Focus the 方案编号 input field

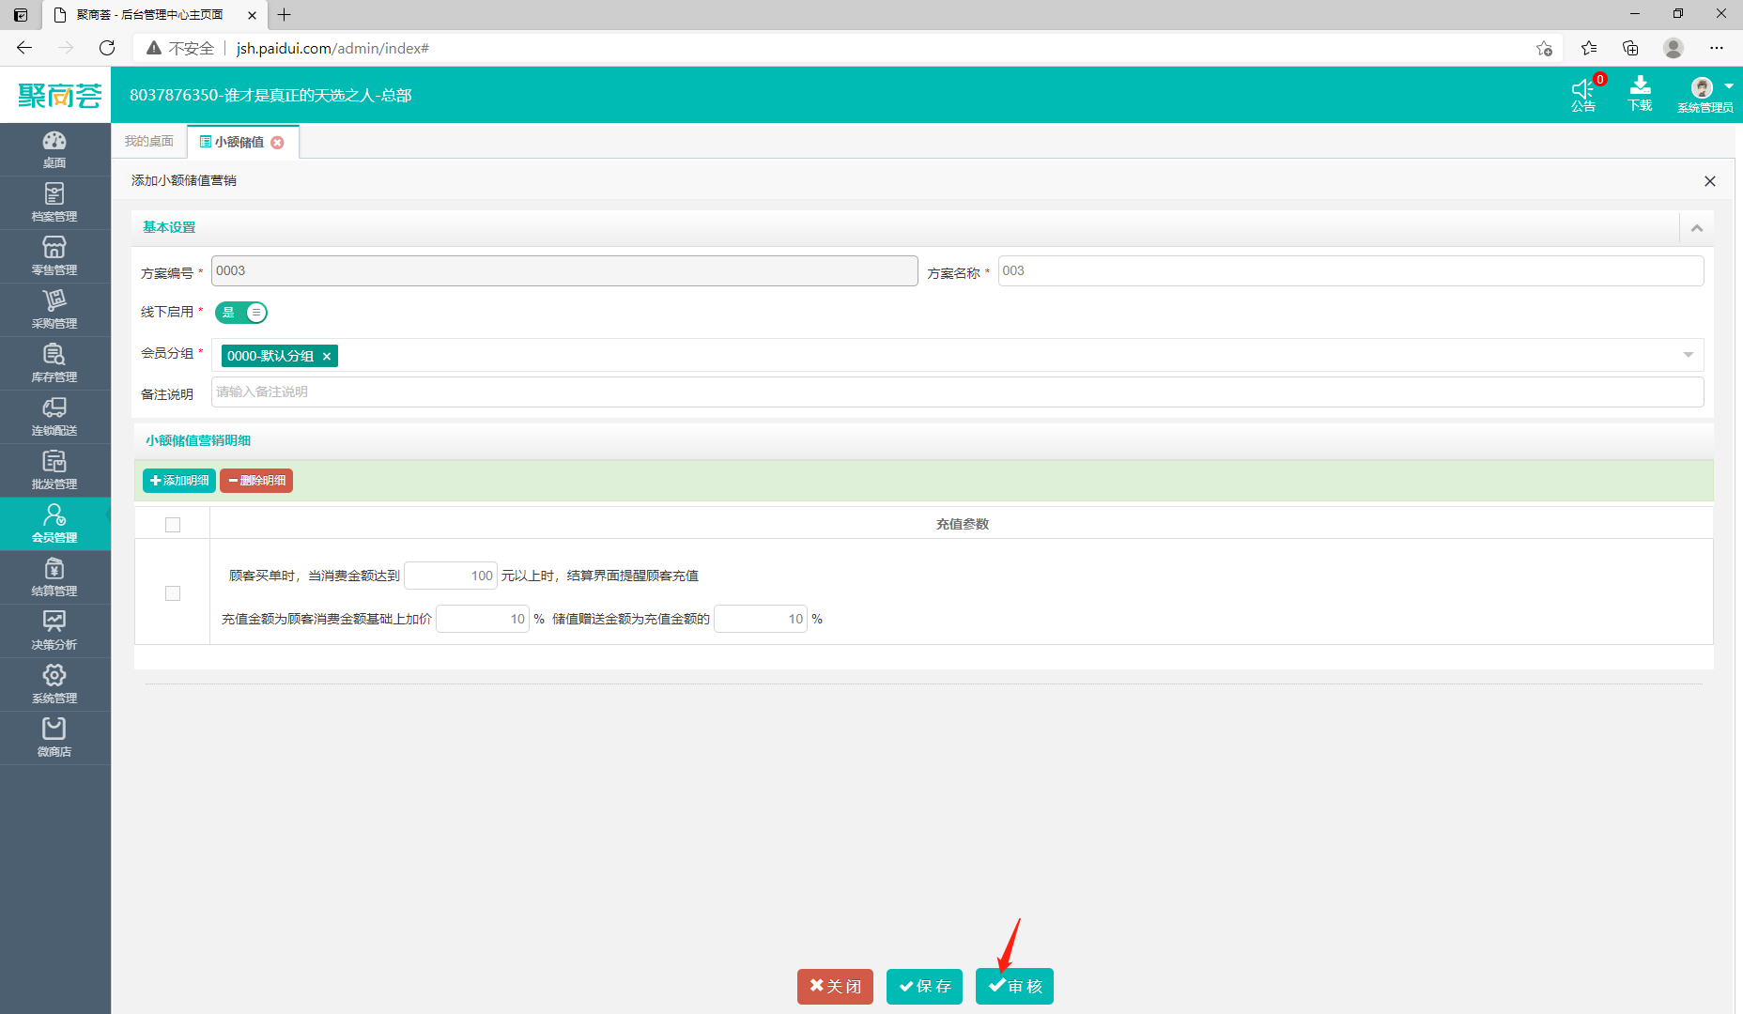pyautogui.click(x=564, y=271)
